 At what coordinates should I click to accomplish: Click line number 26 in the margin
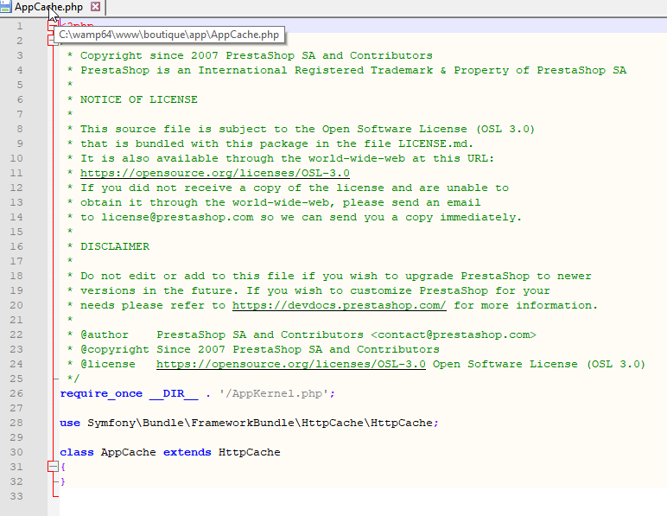point(16,393)
